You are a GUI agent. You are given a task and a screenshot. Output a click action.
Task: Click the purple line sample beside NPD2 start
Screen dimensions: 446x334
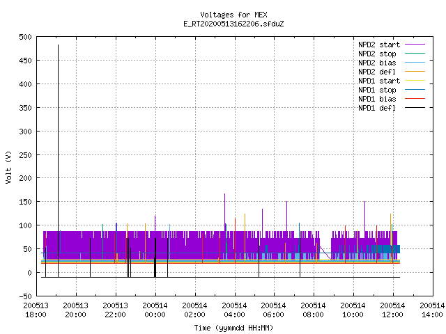point(415,45)
